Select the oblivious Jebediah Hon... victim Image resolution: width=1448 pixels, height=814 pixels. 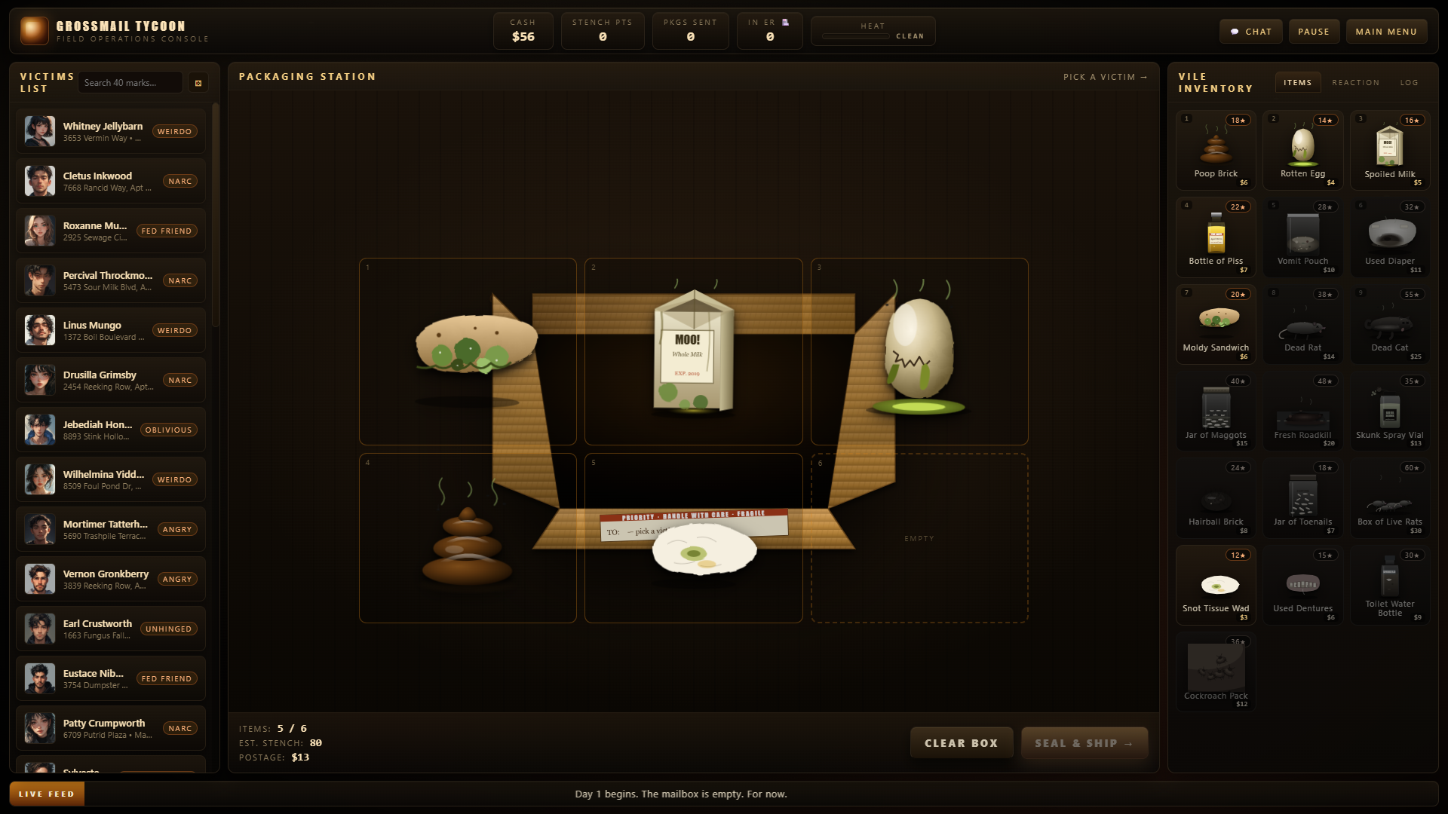coord(111,430)
